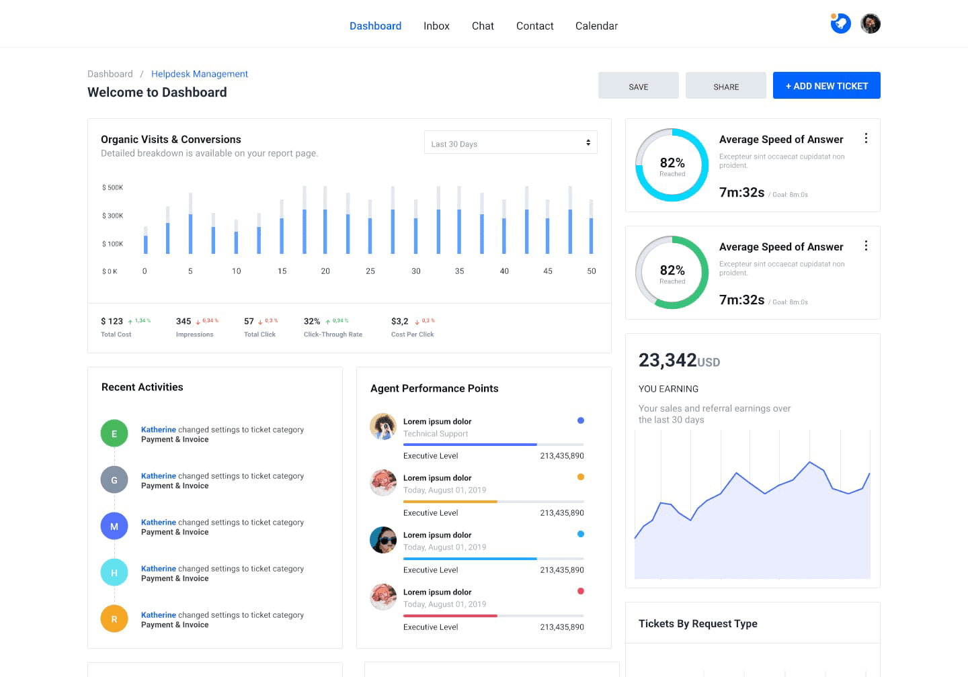This screenshot has height=677, width=968.
Task: Switch to the Inbox tab
Action: point(436,26)
